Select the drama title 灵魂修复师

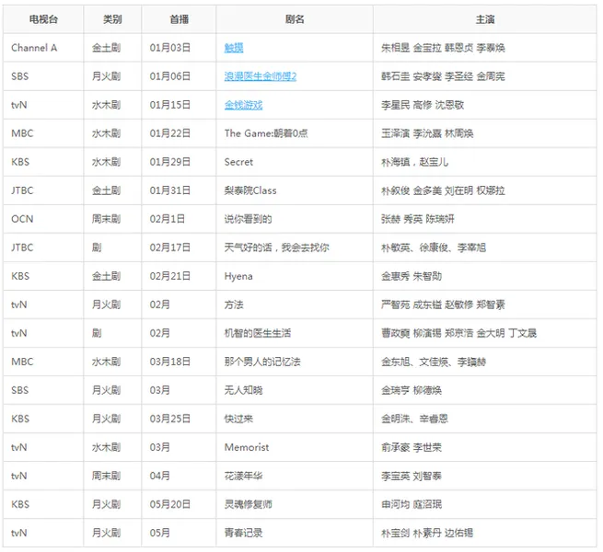coord(248,504)
